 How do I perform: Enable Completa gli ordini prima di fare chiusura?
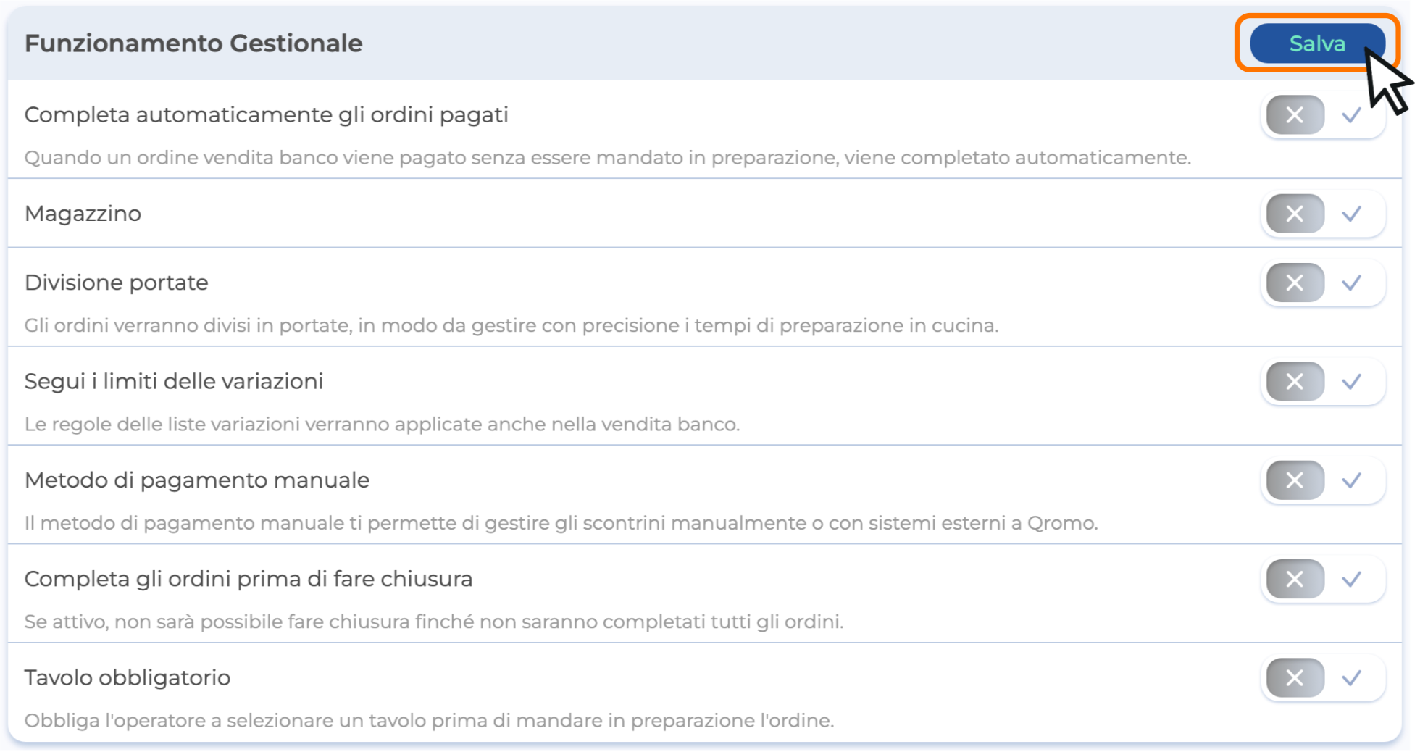pyautogui.click(x=1351, y=580)
